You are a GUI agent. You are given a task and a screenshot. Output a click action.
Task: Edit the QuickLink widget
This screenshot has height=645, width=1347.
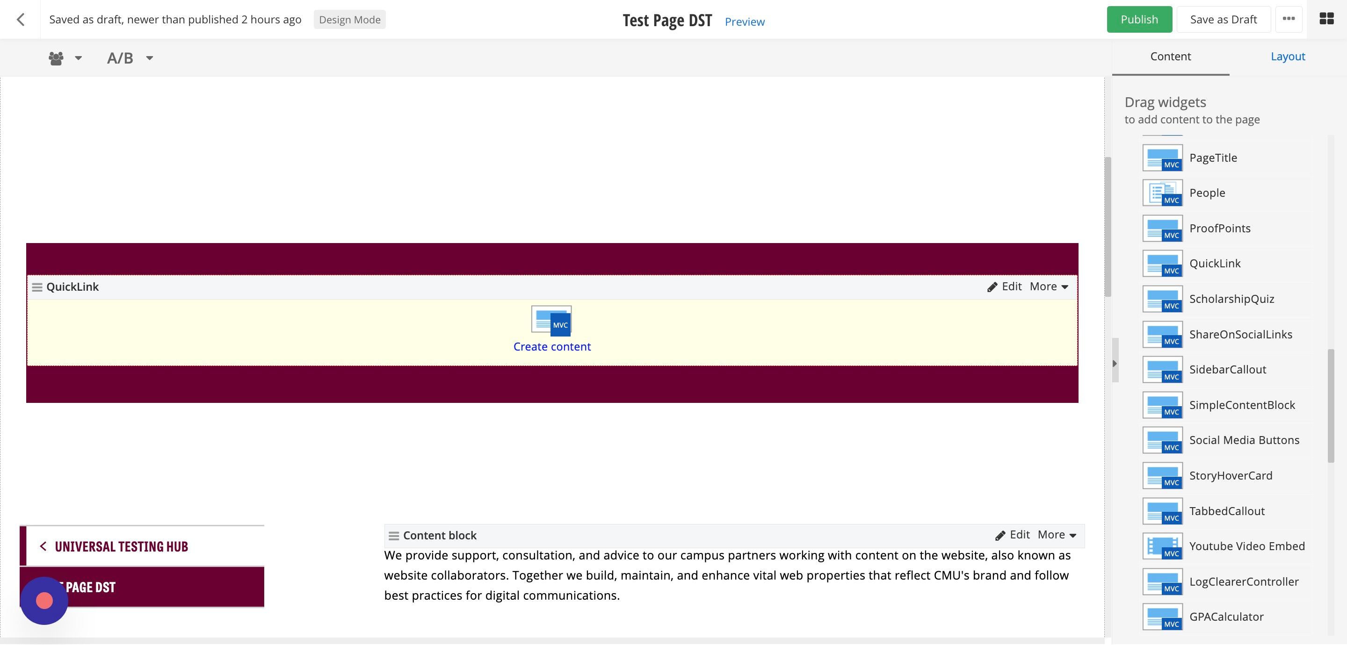1004,287
